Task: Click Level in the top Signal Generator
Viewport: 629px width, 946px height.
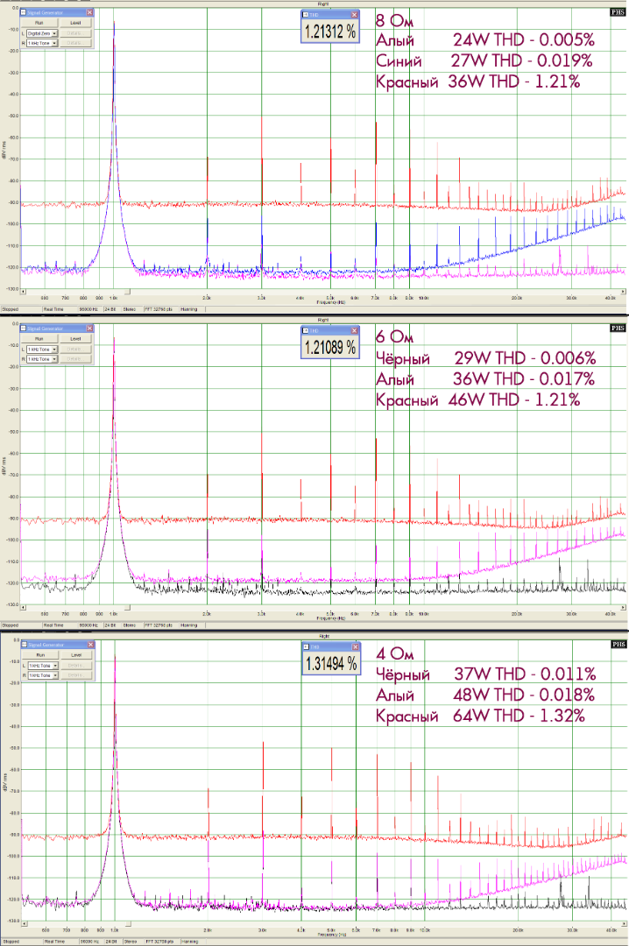Action: (74, 23)
